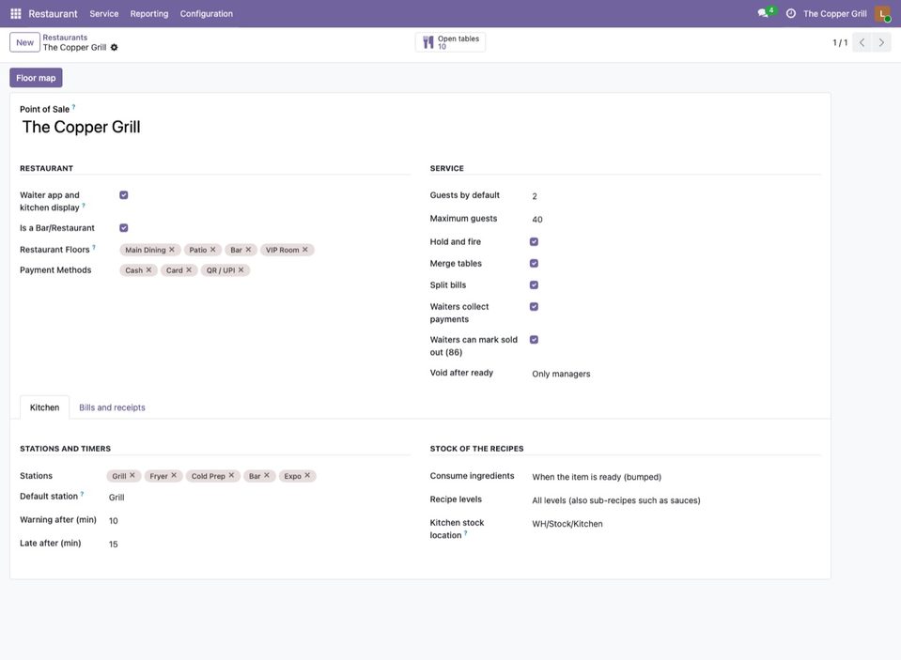Image resolution: width=901 pixels, height=660 pixels.
Task: Open the activities clock icon
Action: pyautogui.click(x=791, y=13)
